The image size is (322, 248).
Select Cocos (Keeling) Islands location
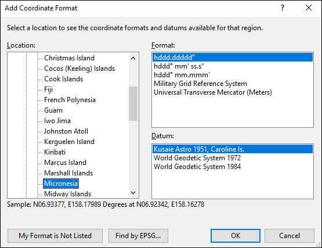[x=79, y=69]
